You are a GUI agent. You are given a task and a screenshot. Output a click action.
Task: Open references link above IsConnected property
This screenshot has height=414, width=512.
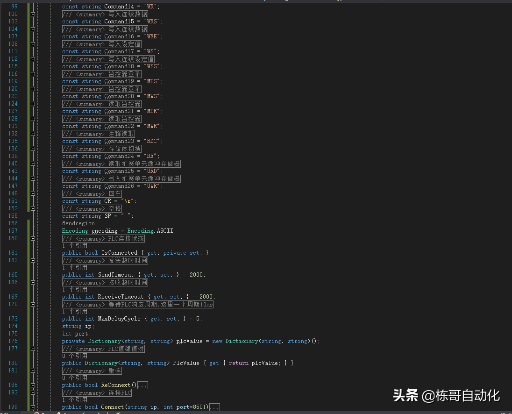pos(75,246)
